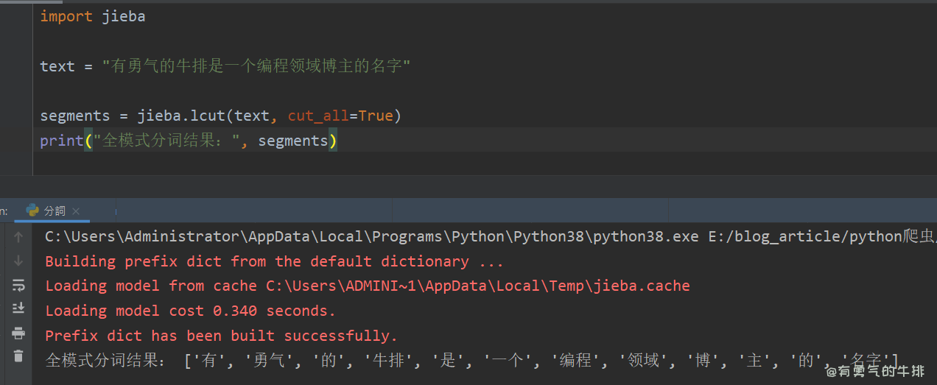Print the console output using printer icon

(x=18, y=333)
